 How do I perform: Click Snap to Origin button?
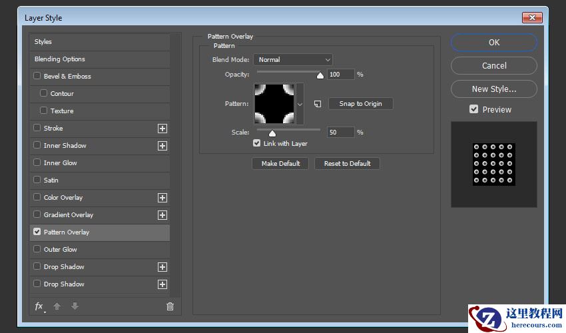tap(361, 104)
